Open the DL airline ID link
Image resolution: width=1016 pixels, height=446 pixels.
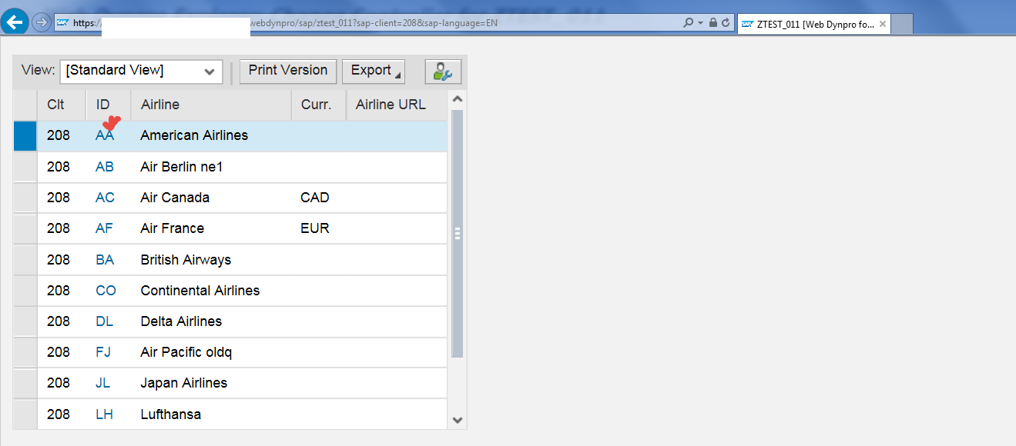coord(104,321)
